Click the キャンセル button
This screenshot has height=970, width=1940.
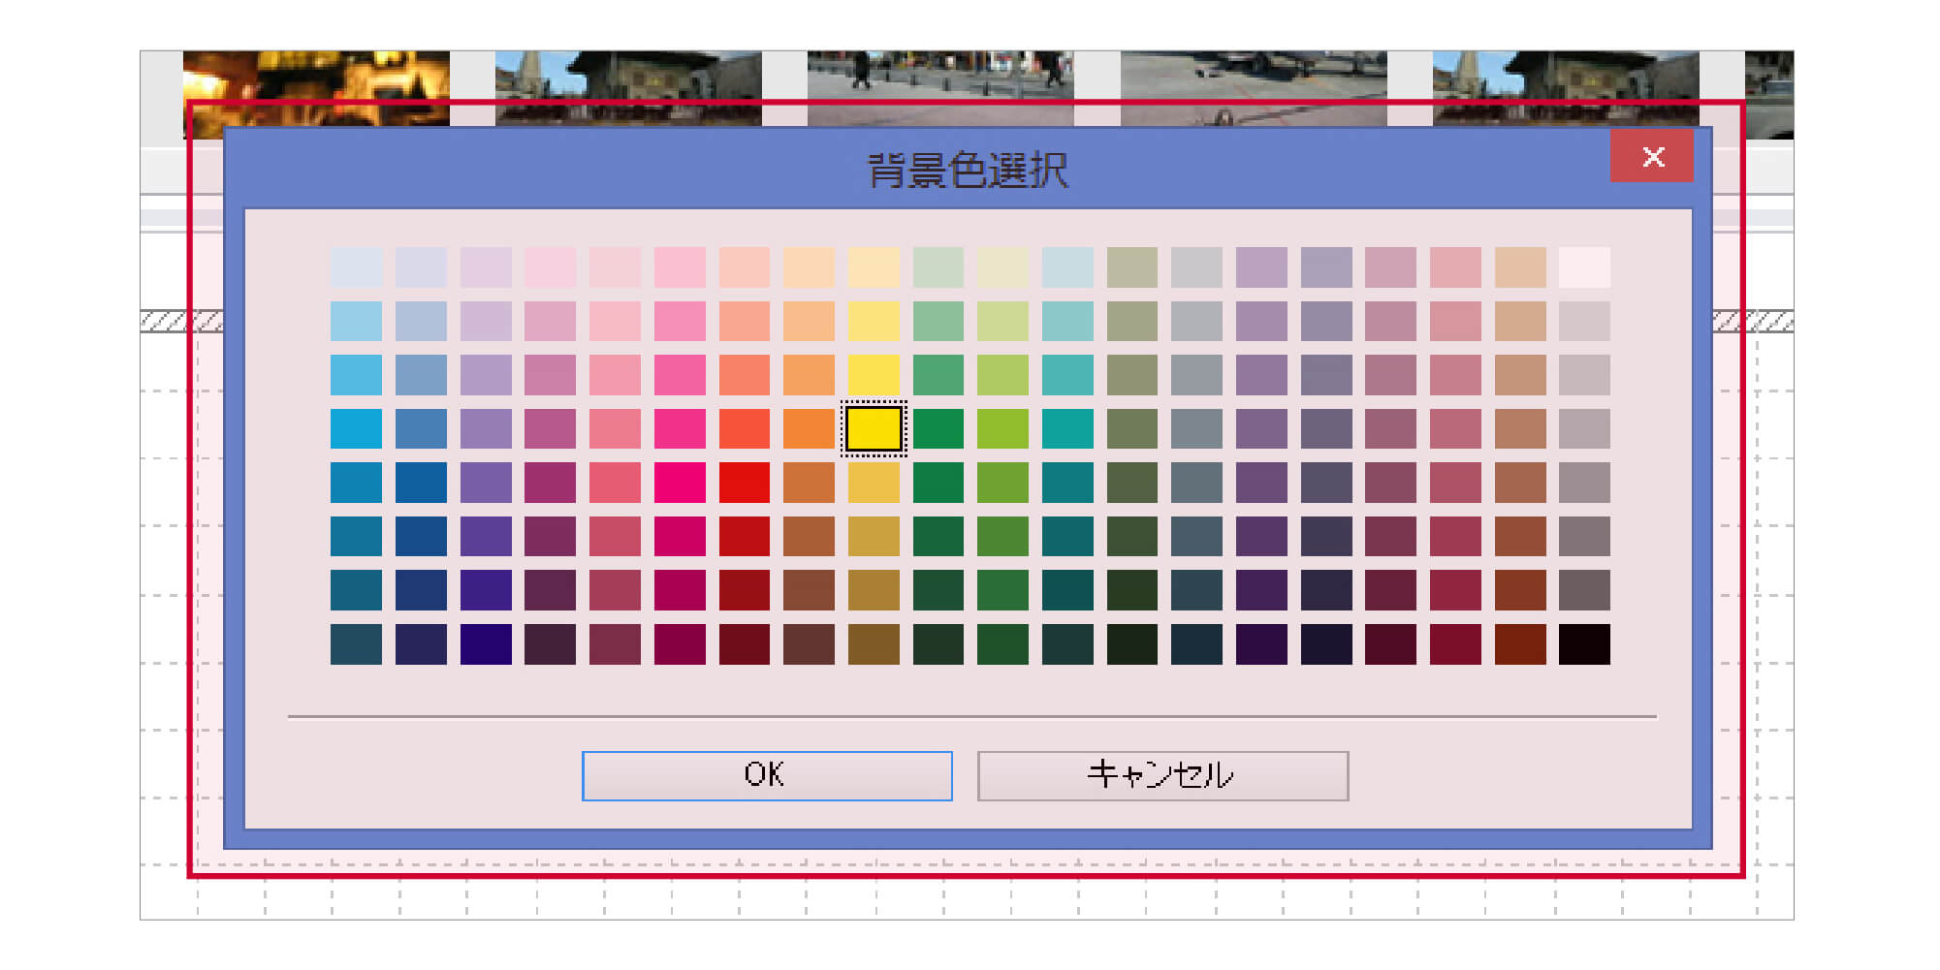point(1162,776)
